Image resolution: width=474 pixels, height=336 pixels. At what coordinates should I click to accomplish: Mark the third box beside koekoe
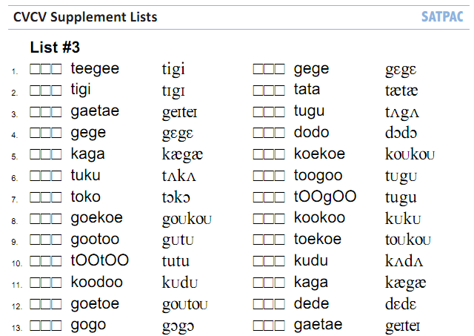click(279, 155)
